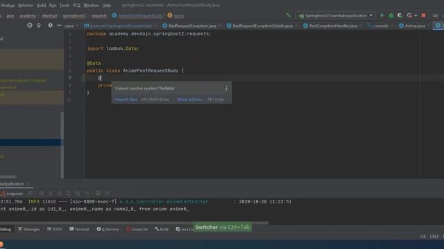This screenshot has width=444, height=249.
Task: Click the project panel vertical scrollbar
Action: [62, 145]
